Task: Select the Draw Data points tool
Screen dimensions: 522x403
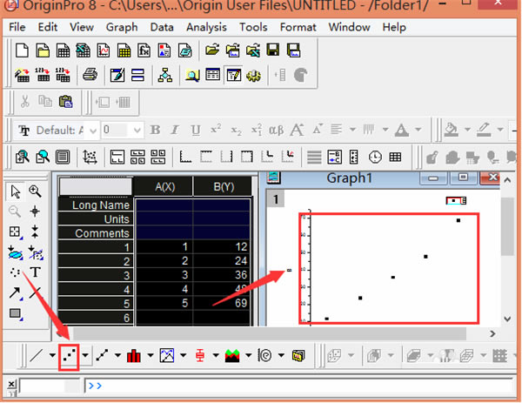Action: tap(15, 272)
